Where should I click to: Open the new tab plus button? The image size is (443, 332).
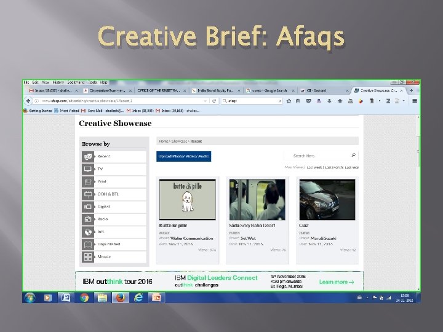click(x=412, y=90)
